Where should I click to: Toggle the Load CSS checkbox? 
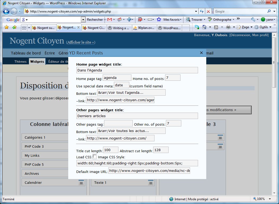(95, 157)
